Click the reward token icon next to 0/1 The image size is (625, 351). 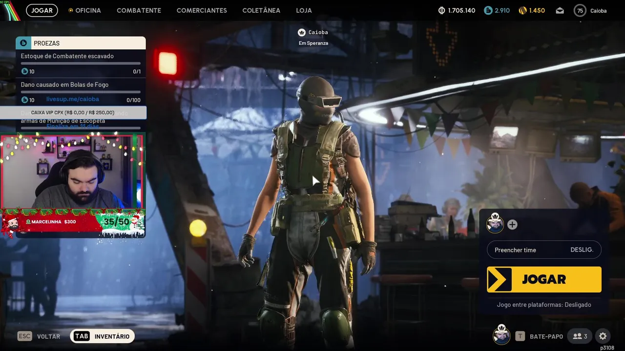coord(24,72)
